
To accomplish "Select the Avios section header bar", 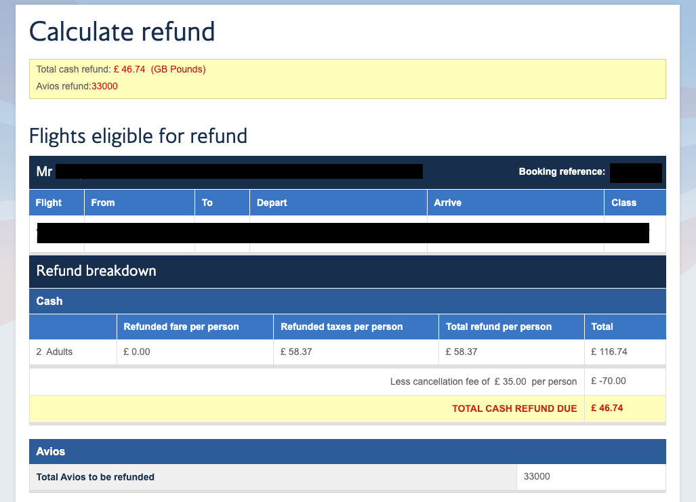I will [49, 451].
